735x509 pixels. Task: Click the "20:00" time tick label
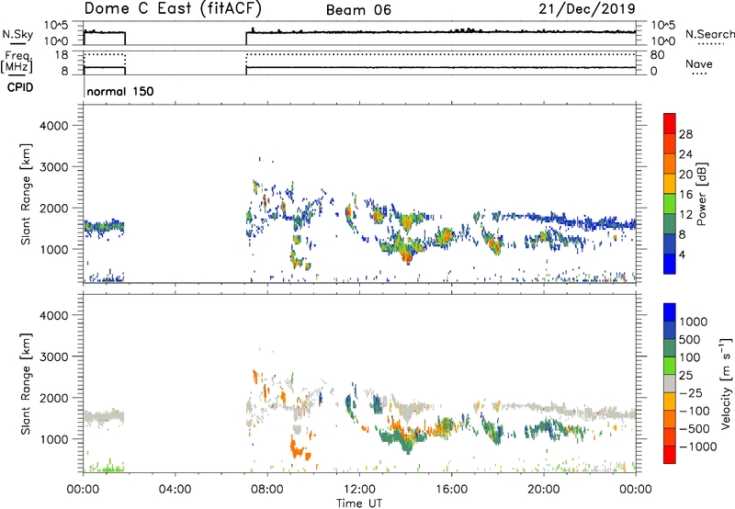(543, 490)
